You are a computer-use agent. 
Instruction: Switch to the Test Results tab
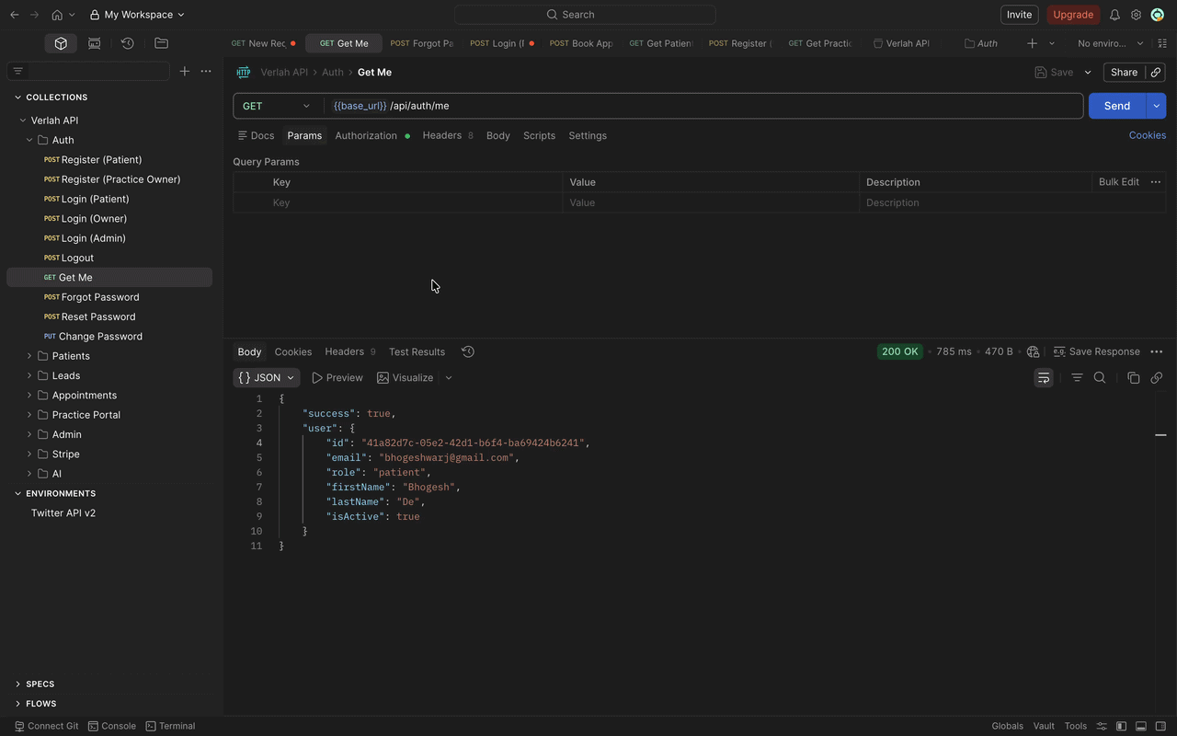click(417, 351)
